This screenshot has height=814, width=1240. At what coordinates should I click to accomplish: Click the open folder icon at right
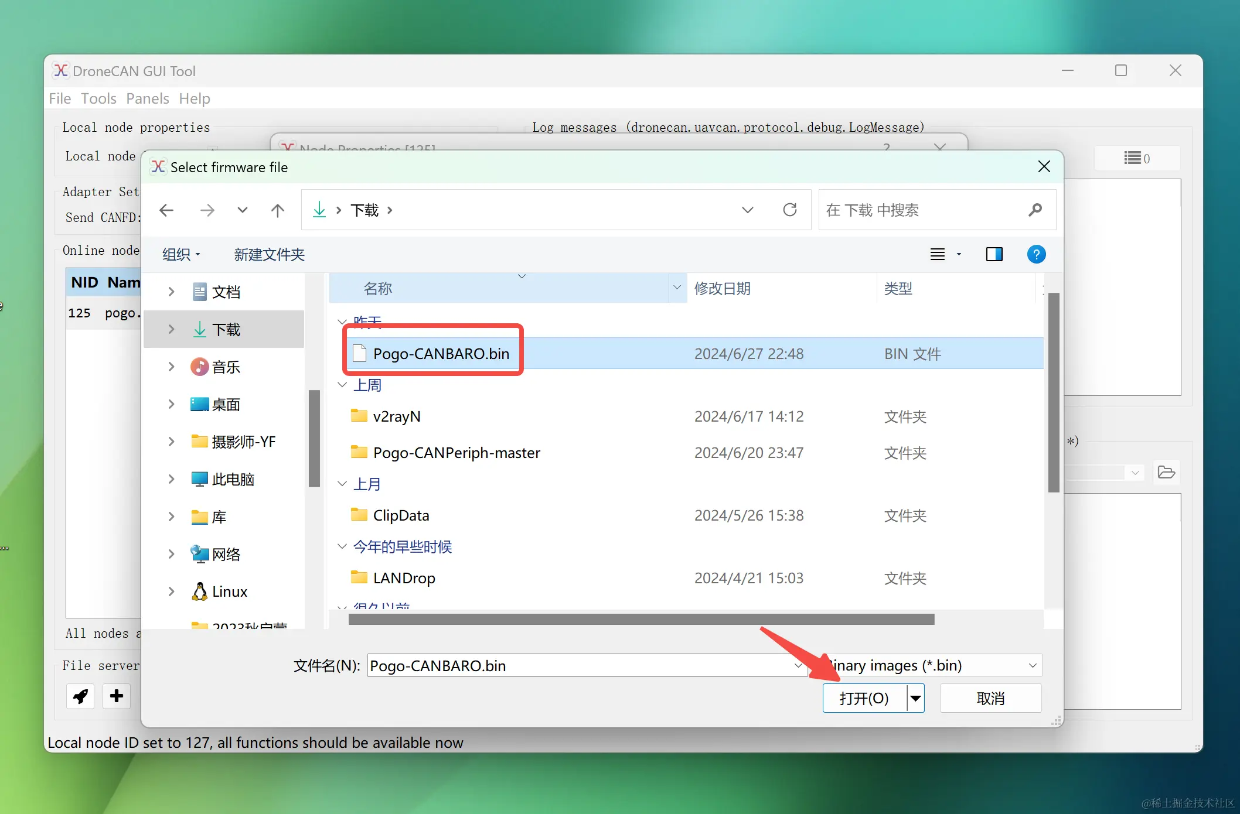tap(1166, 473)
